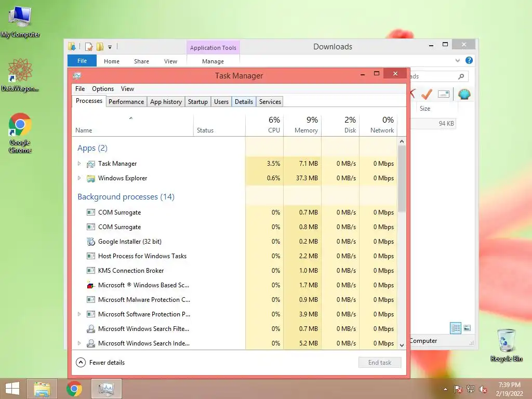Launch Google Chrome desktop shortcut

point(20,132)
